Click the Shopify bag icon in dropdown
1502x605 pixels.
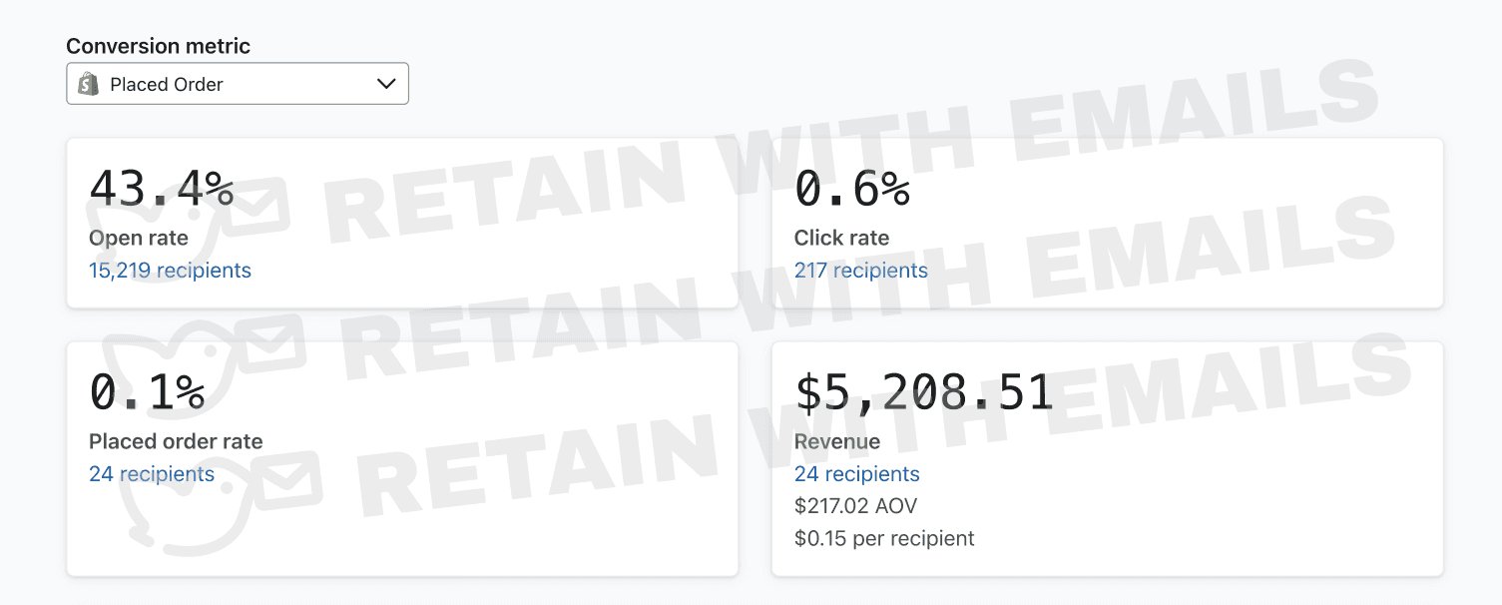(x=89, y=84)
